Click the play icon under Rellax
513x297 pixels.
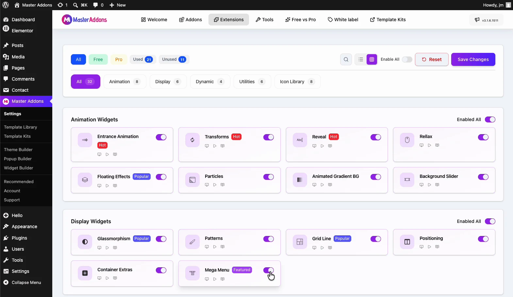click(x=429, y=145)
